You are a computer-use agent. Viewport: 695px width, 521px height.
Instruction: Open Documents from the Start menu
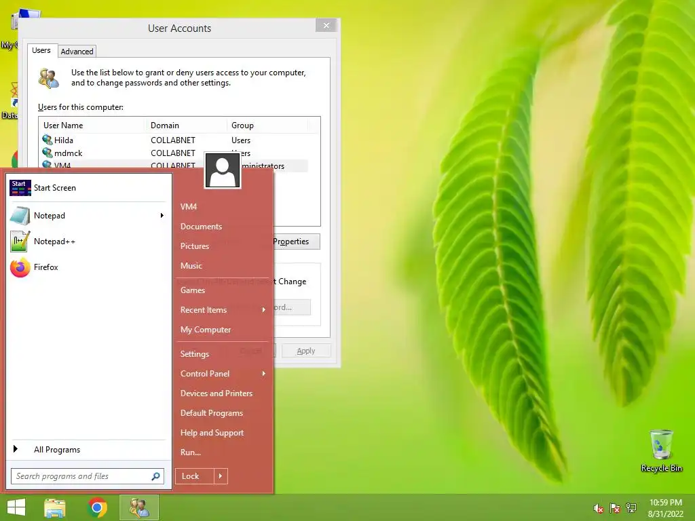click(201, 227)
